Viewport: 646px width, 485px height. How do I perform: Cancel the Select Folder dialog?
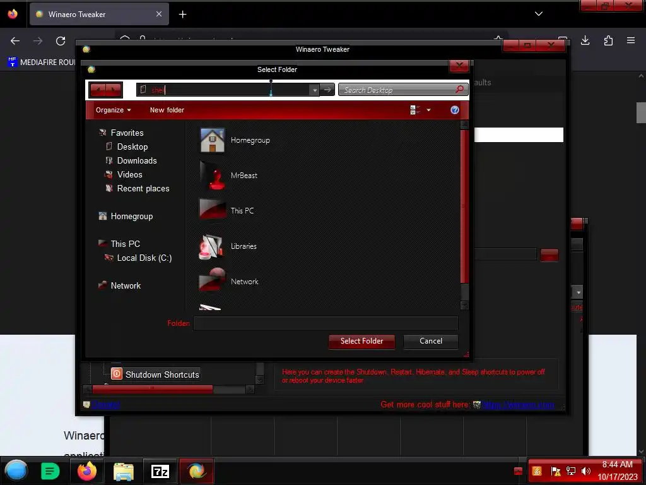(430, 341)
